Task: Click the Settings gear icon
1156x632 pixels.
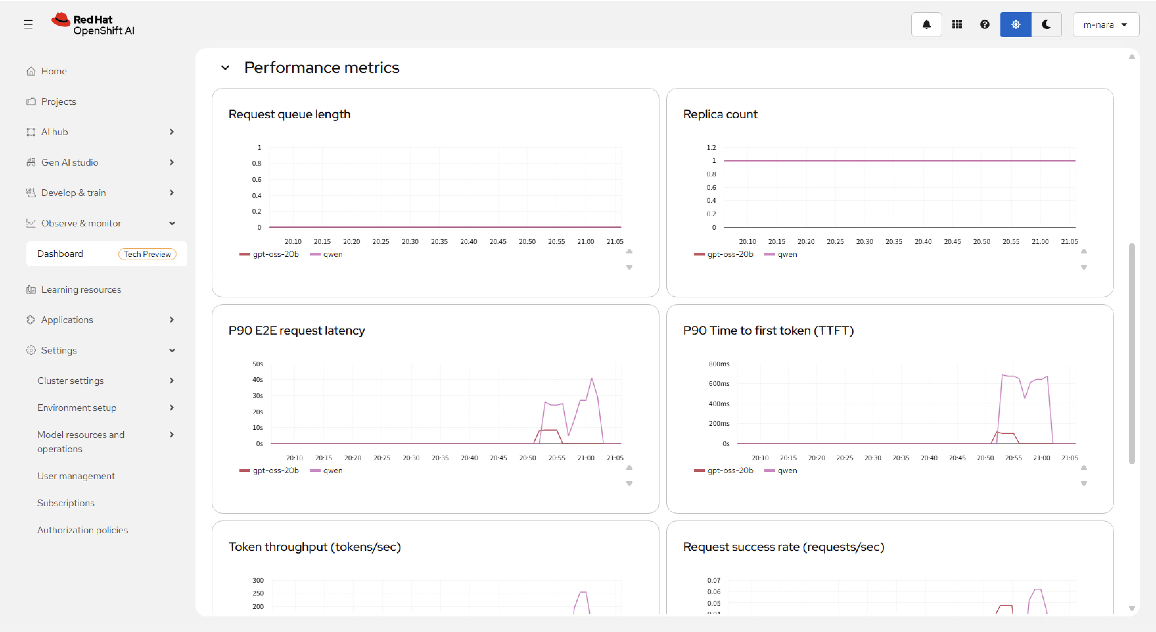Action: click(x=31, y=350)
